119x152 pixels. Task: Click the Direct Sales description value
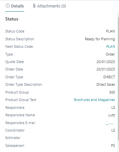106,84
